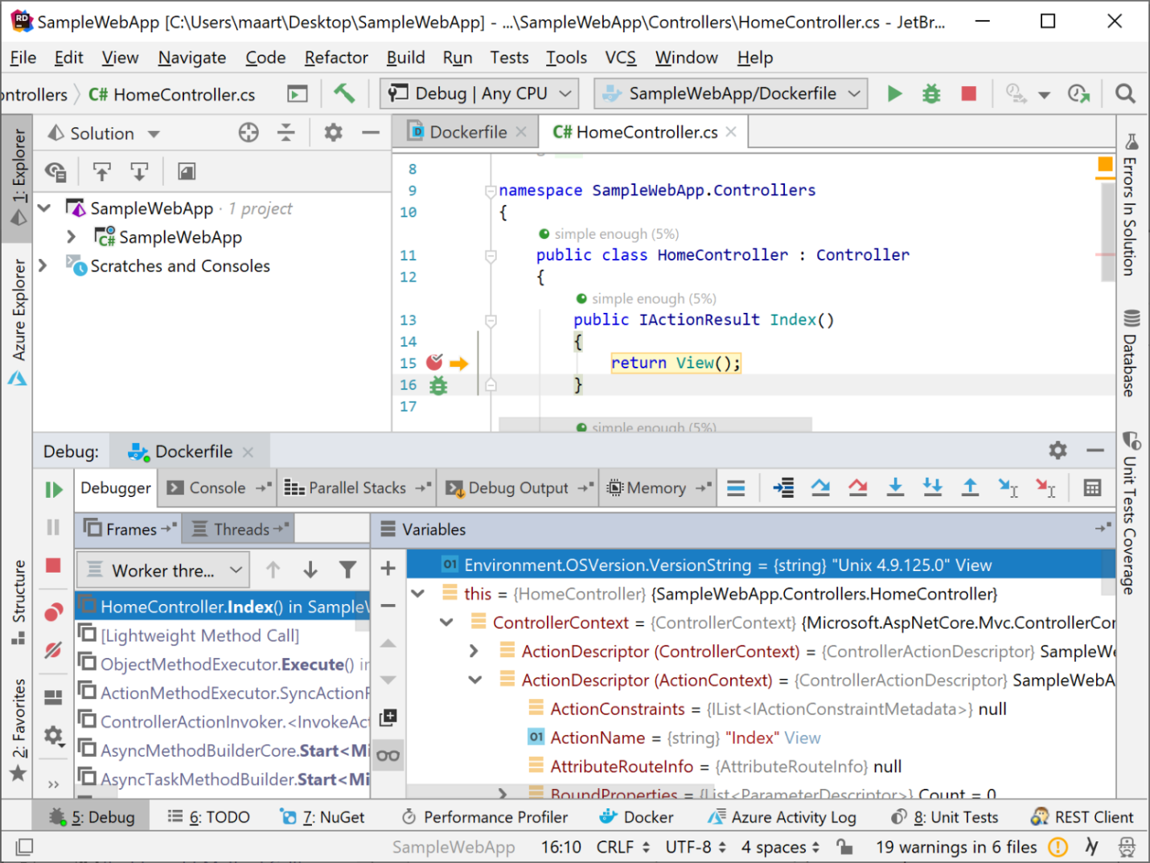Build solution using the hammer icon
The height and width of the screenshot is (863, 1150).
point(344,94)
